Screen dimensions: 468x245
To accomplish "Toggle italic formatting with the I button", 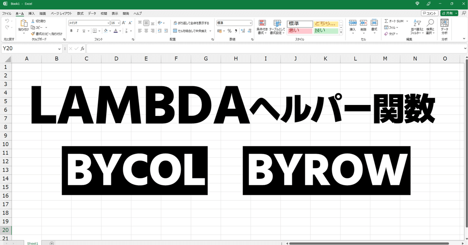I will coord(77,30).
